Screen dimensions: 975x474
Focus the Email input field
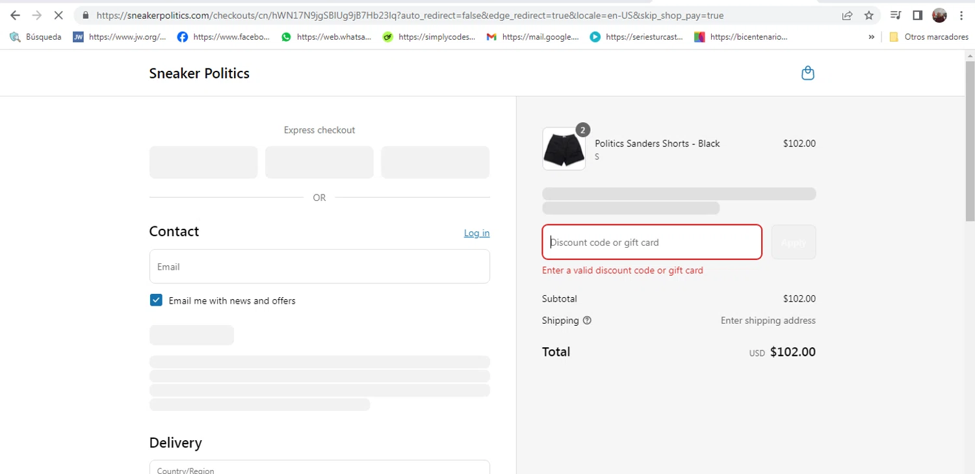[319, 267]
